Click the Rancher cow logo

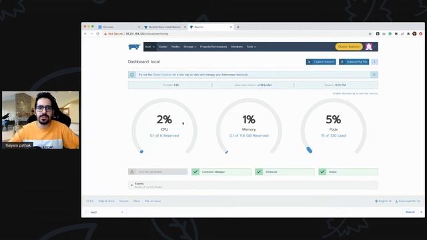pyautogui.click(x=134, y=47)
